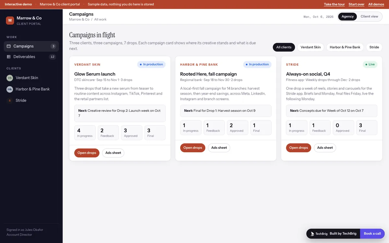Viewport: 389px width, 243px height.
Task: Open drops for Always-on social Q4
Action: (x=299, y=148)
